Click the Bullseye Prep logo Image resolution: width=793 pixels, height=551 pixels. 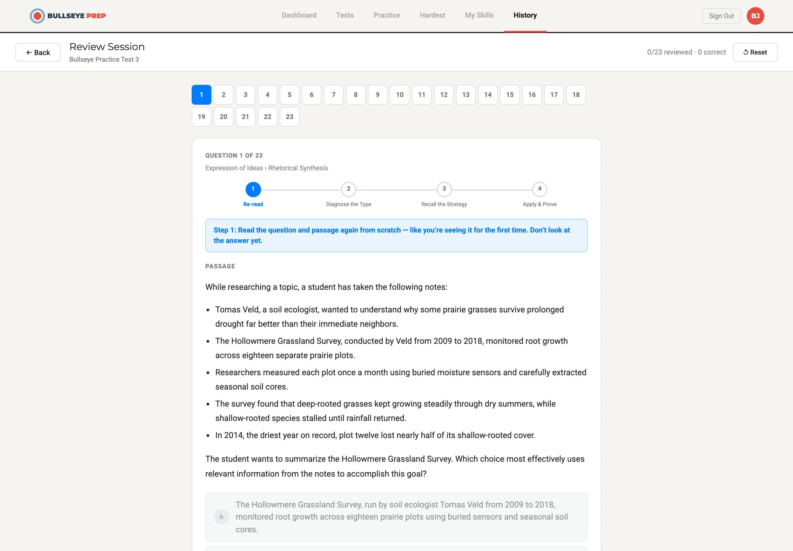[68, 16]
